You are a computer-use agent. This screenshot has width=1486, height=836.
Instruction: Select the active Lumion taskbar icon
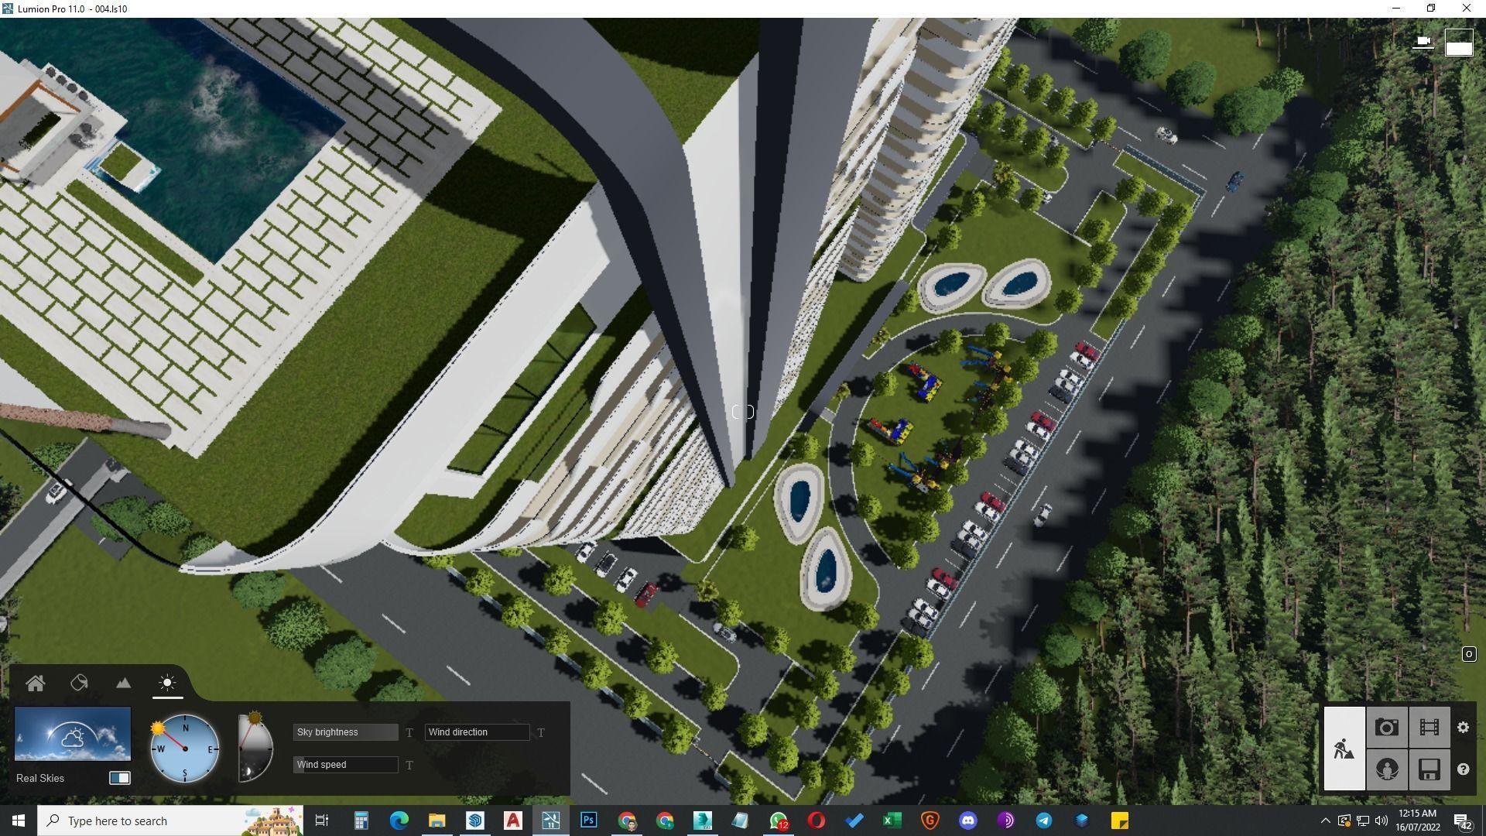coord(550,821)
